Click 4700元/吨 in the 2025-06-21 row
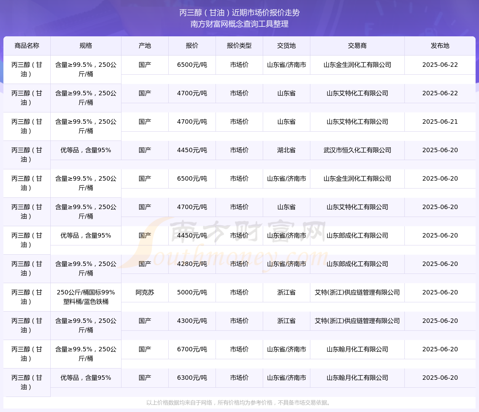Image resolution: width=479 pixels, height=412 pixels. 192,122
